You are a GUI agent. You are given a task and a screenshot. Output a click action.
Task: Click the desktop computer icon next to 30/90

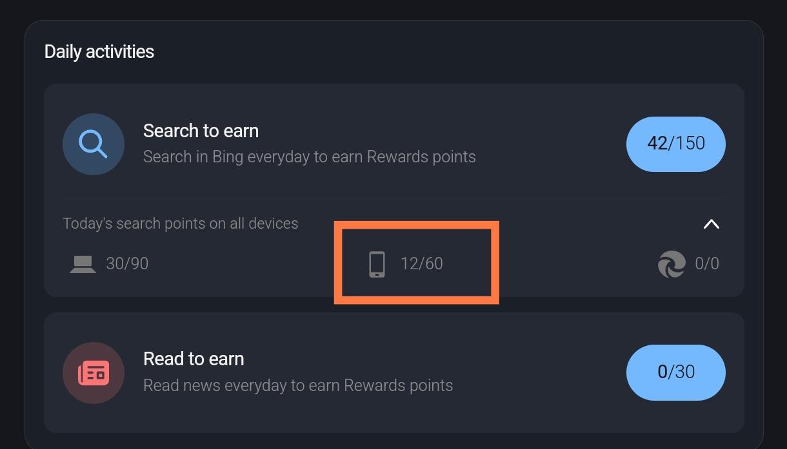click(x=82, y=263)
